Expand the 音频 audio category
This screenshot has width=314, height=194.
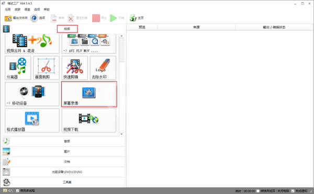(x=63, y=141)
